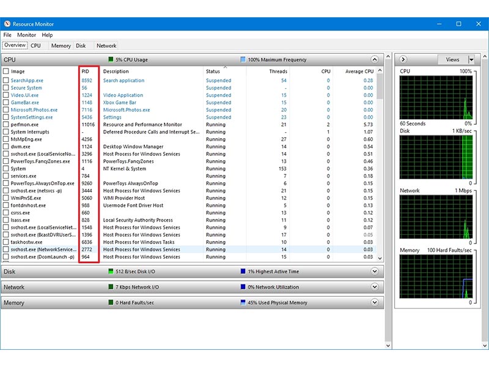The height and width of the screenshot is (367, 489).
Task: Click the Disk section header bar
Action: [193, 271]
